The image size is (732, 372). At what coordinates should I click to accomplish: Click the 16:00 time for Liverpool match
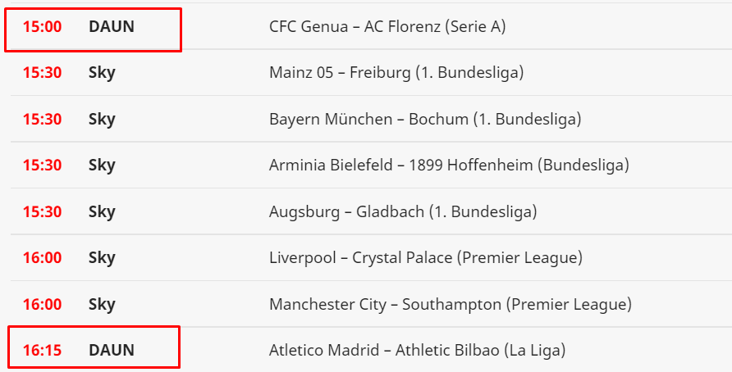(42, 257)
